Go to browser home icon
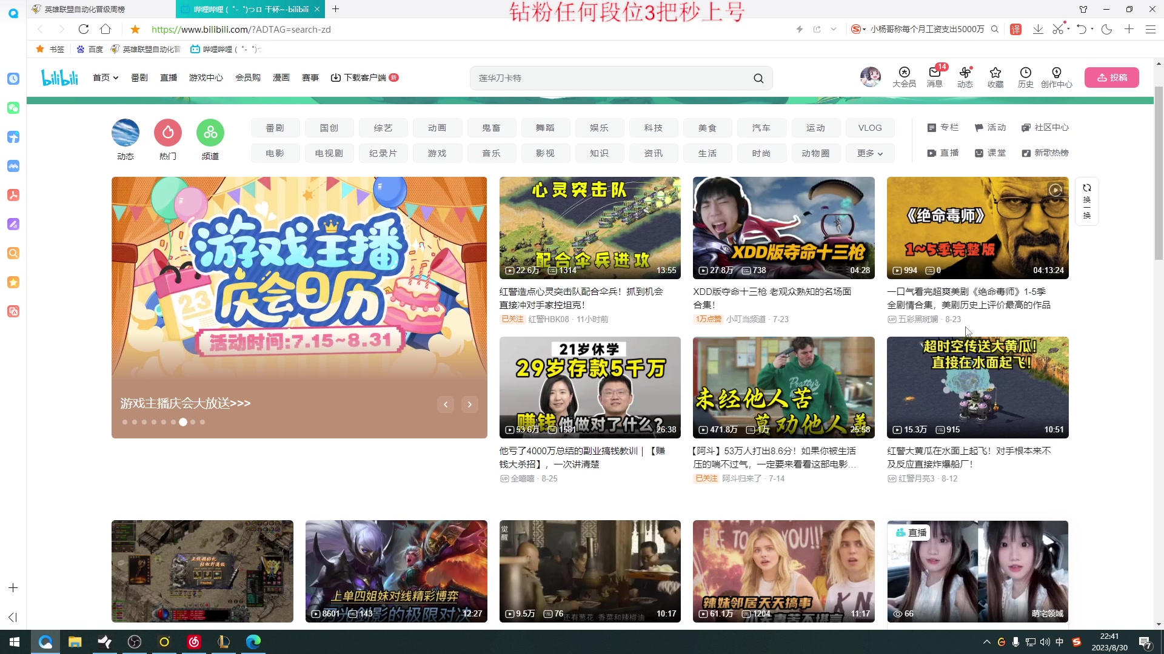Screen dimensions: 1164x654 (105, 29)
